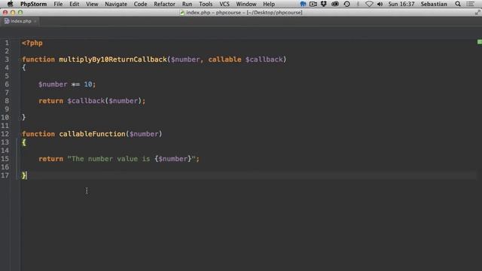This screenshot has width=482, height=271.
Task: Click the <?php opening tag
Action: [32, 43]
